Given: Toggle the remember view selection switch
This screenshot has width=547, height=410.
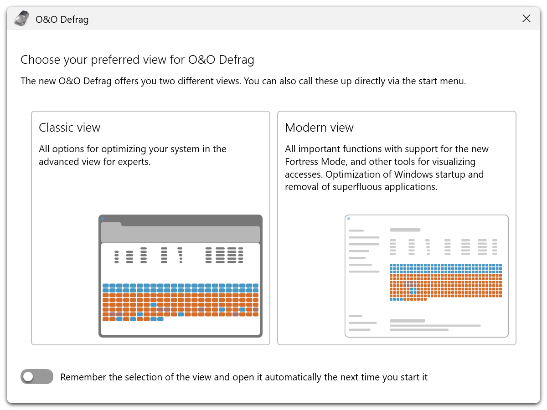Looking at the screenshot, I should (x=37, y=377).
